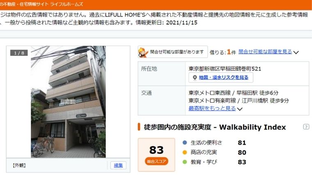Click the 83 total score box
The width and height of the screenshot is (312, 175).
156,155
